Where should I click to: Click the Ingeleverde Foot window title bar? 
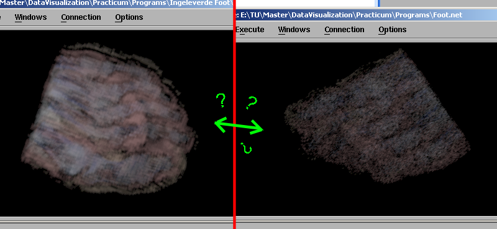[116, 4]
